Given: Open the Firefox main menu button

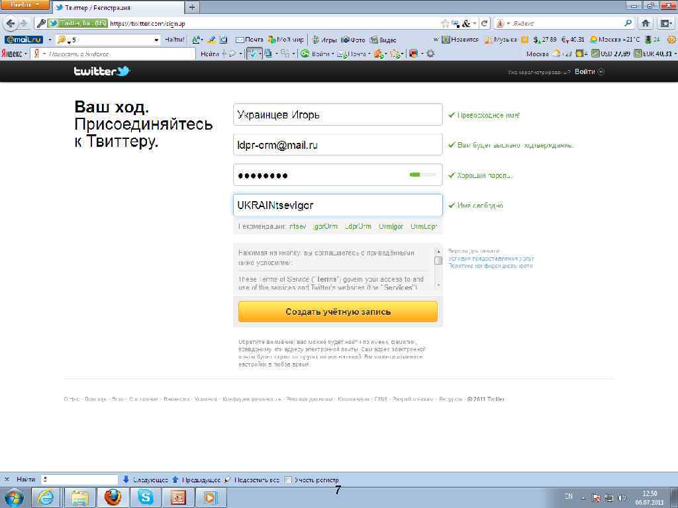Looking at the screenshot, I should tap(24, 5).
